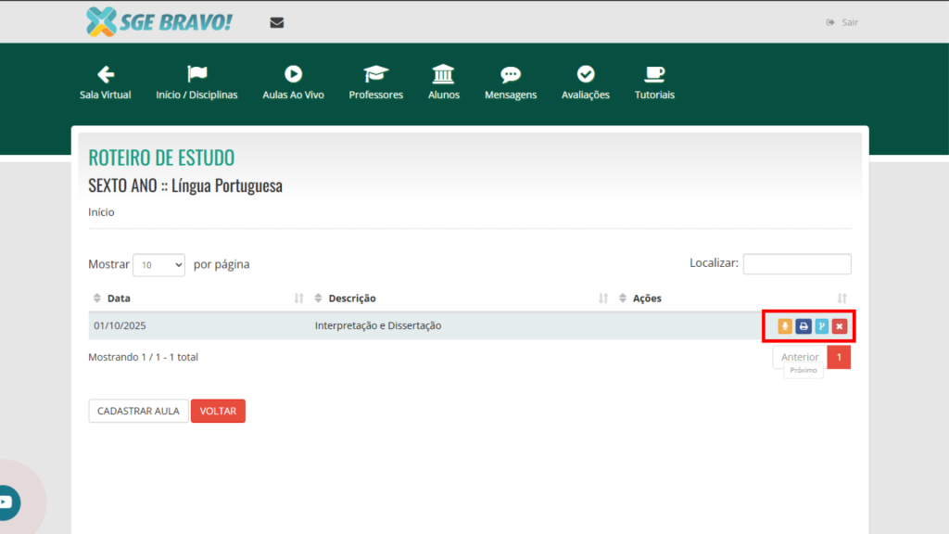The image size is (949, 534).
Task: Open the envelope mail icon in header
Action: pyautogui.click(x=276, y=22)
